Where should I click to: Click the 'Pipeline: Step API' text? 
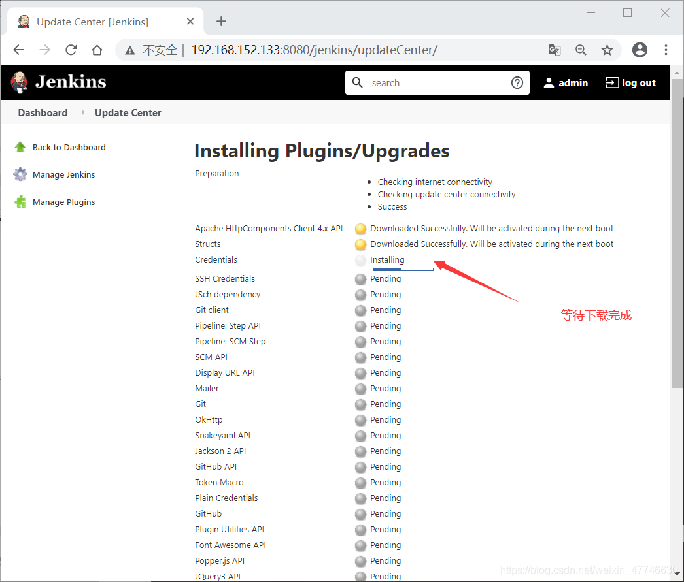228,326
